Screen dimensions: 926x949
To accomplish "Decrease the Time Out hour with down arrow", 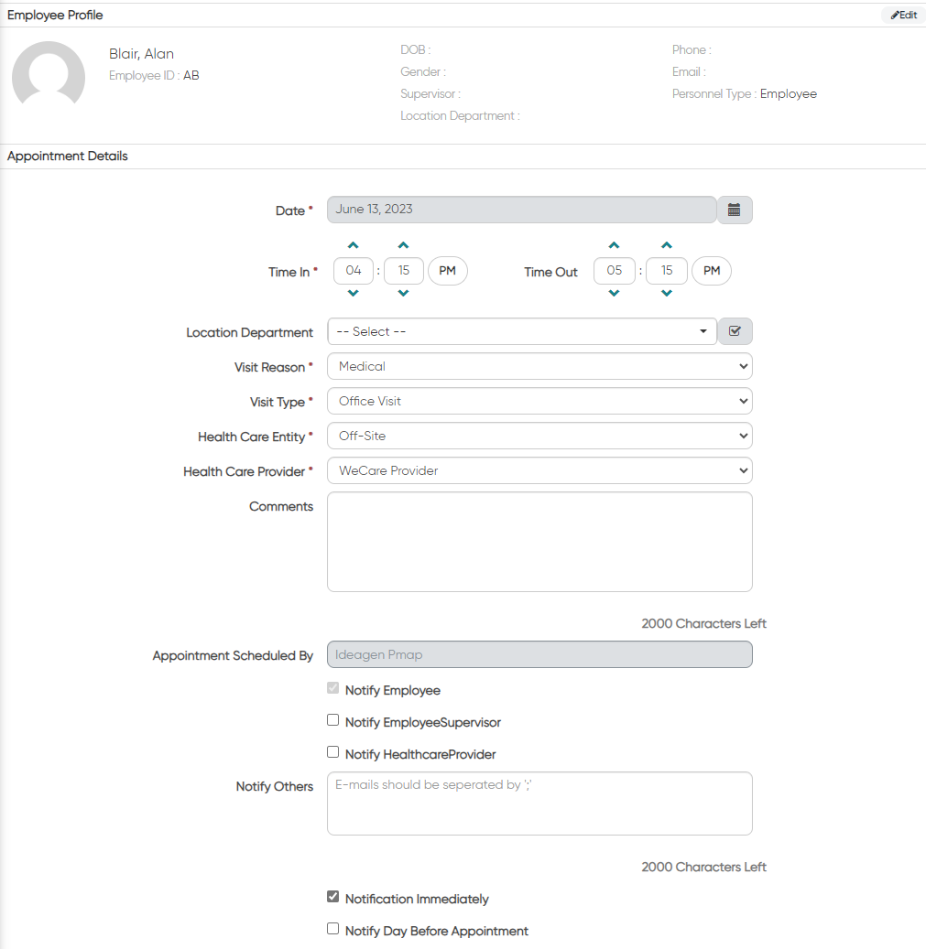I will click(614, 293).
